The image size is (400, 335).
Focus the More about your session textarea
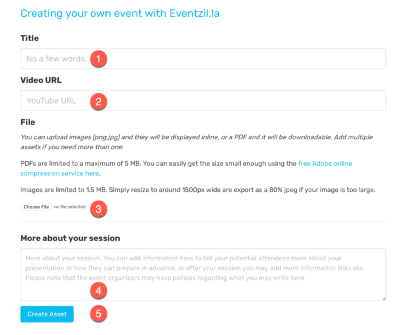203,274
